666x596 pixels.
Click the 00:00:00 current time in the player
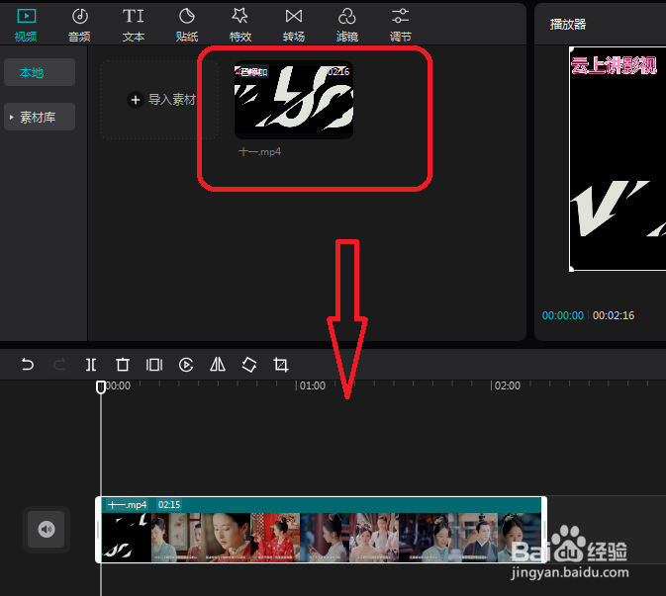tap(563, 315)
